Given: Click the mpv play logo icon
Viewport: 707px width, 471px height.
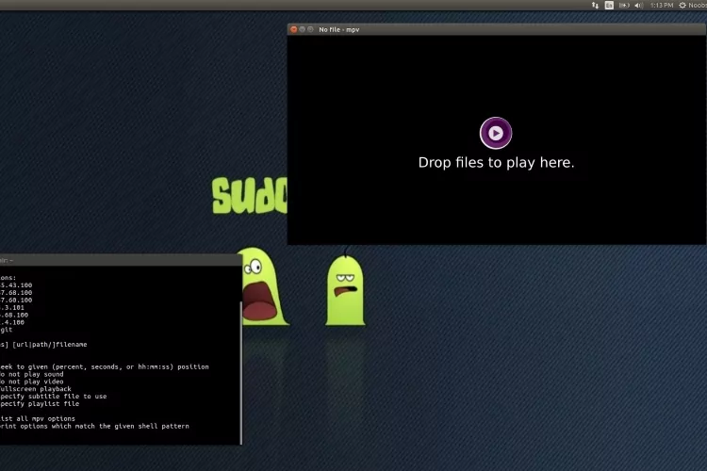Looking at the screenshot, I should [496, 133].
